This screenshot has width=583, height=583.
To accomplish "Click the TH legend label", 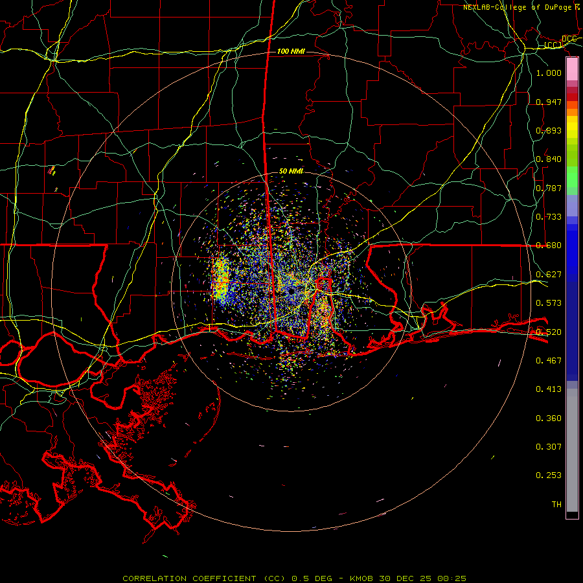I will (x=556, y=505).
